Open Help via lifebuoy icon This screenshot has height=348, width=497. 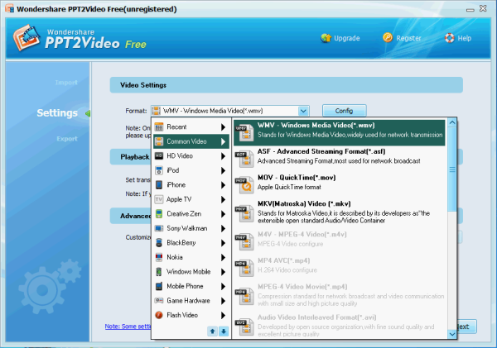point(450,38)
